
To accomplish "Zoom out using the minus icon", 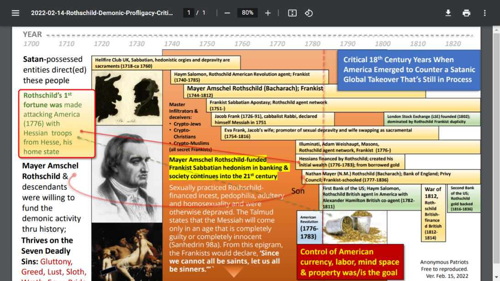I will point(227,13).
